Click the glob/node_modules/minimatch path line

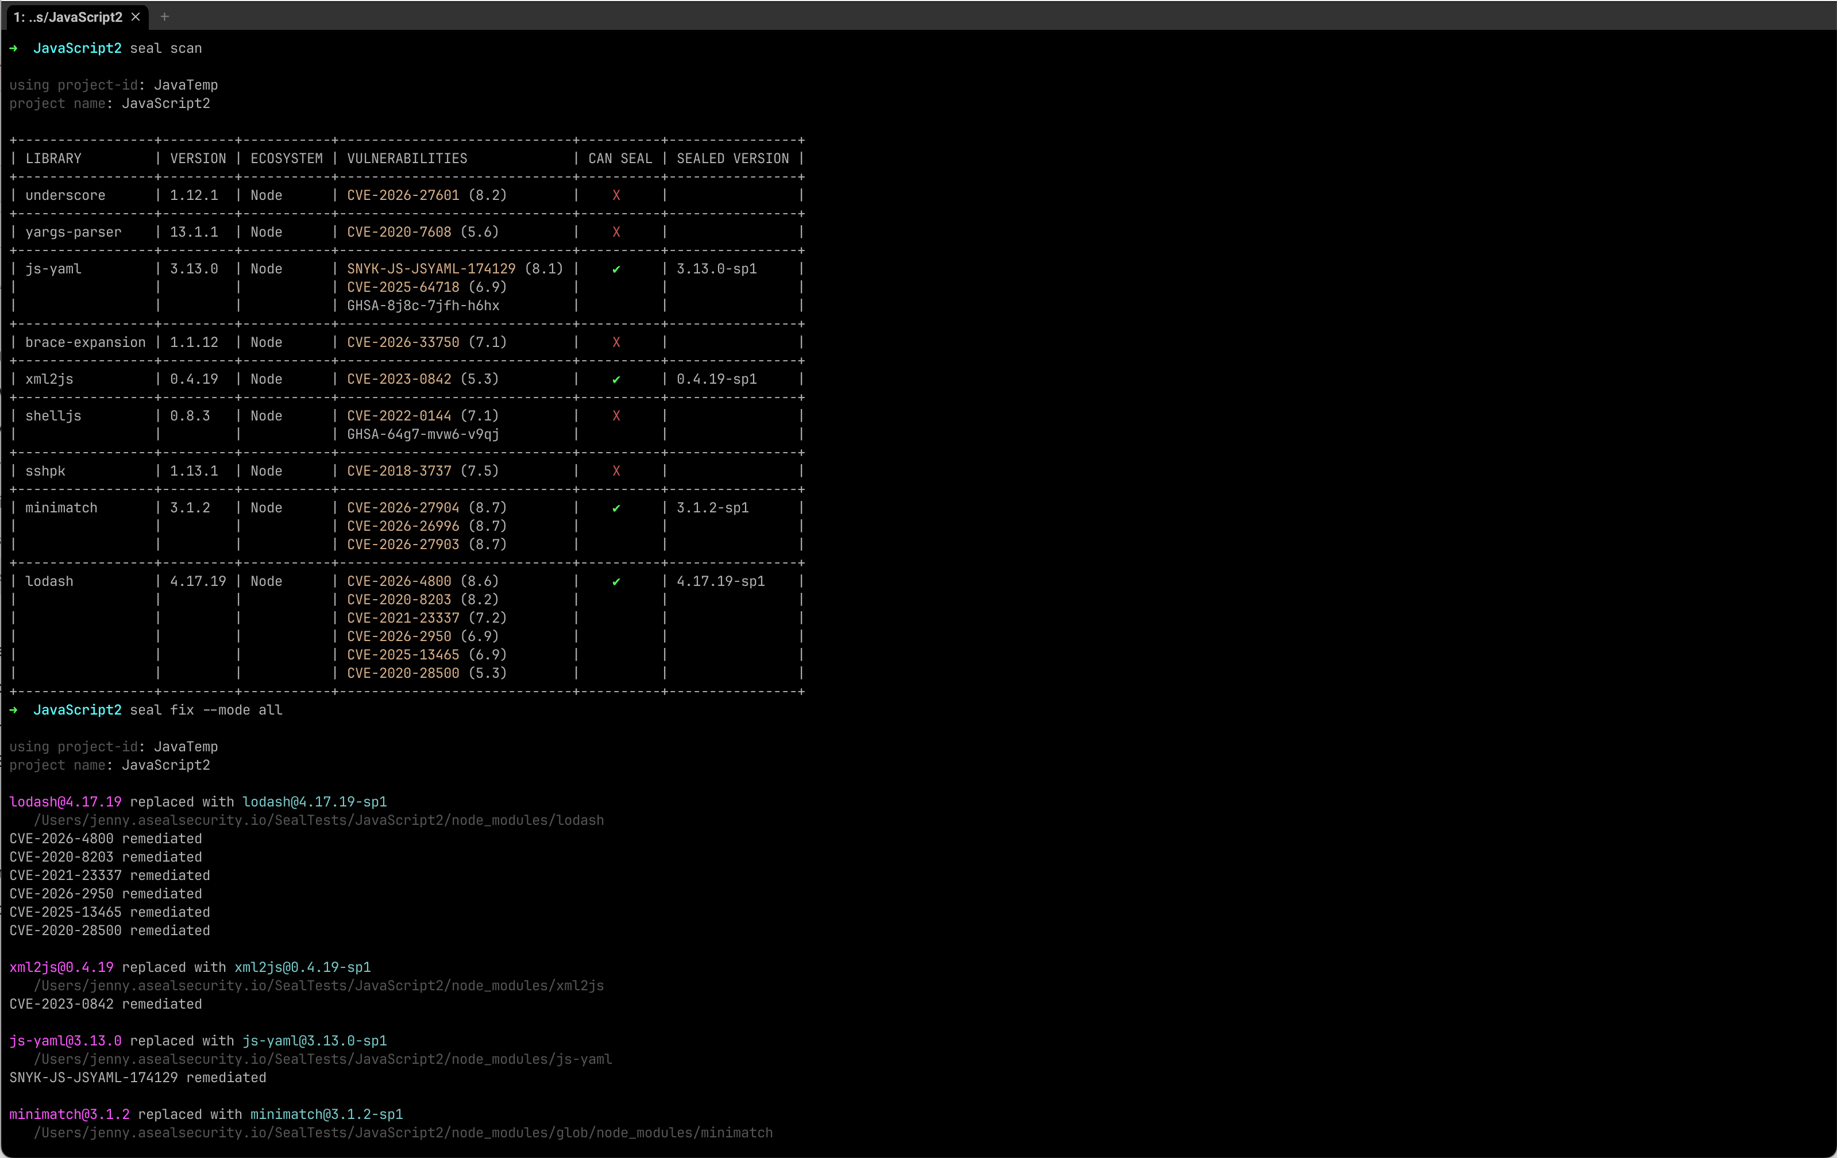404,1133
